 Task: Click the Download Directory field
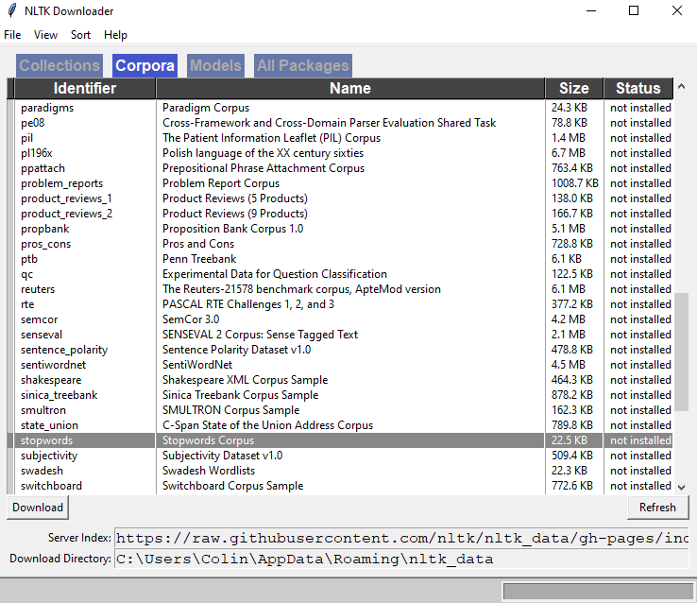point(401,559)
